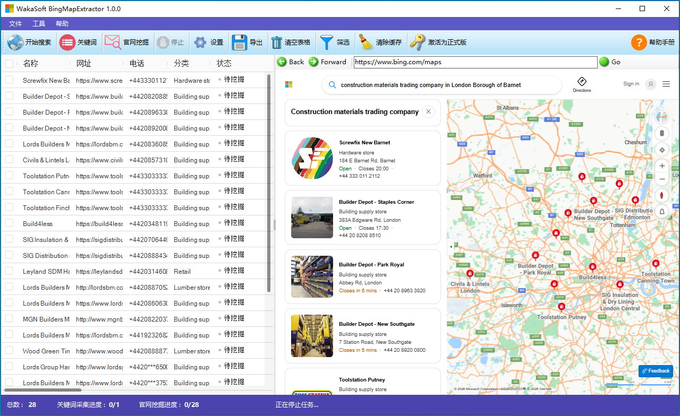Launch 官网挖掘 website mining
Viewport: 680px width, 416px height.
pyautogui.click(x=126, y=42)
